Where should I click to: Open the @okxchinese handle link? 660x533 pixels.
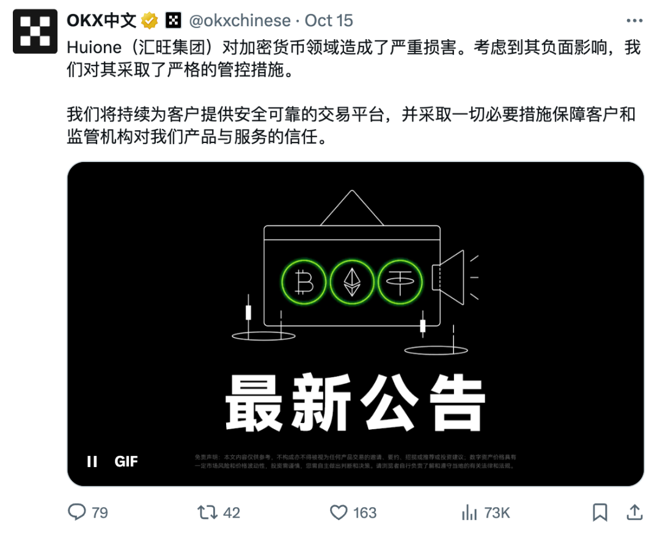pyautogui.click(x=240, y=21)
